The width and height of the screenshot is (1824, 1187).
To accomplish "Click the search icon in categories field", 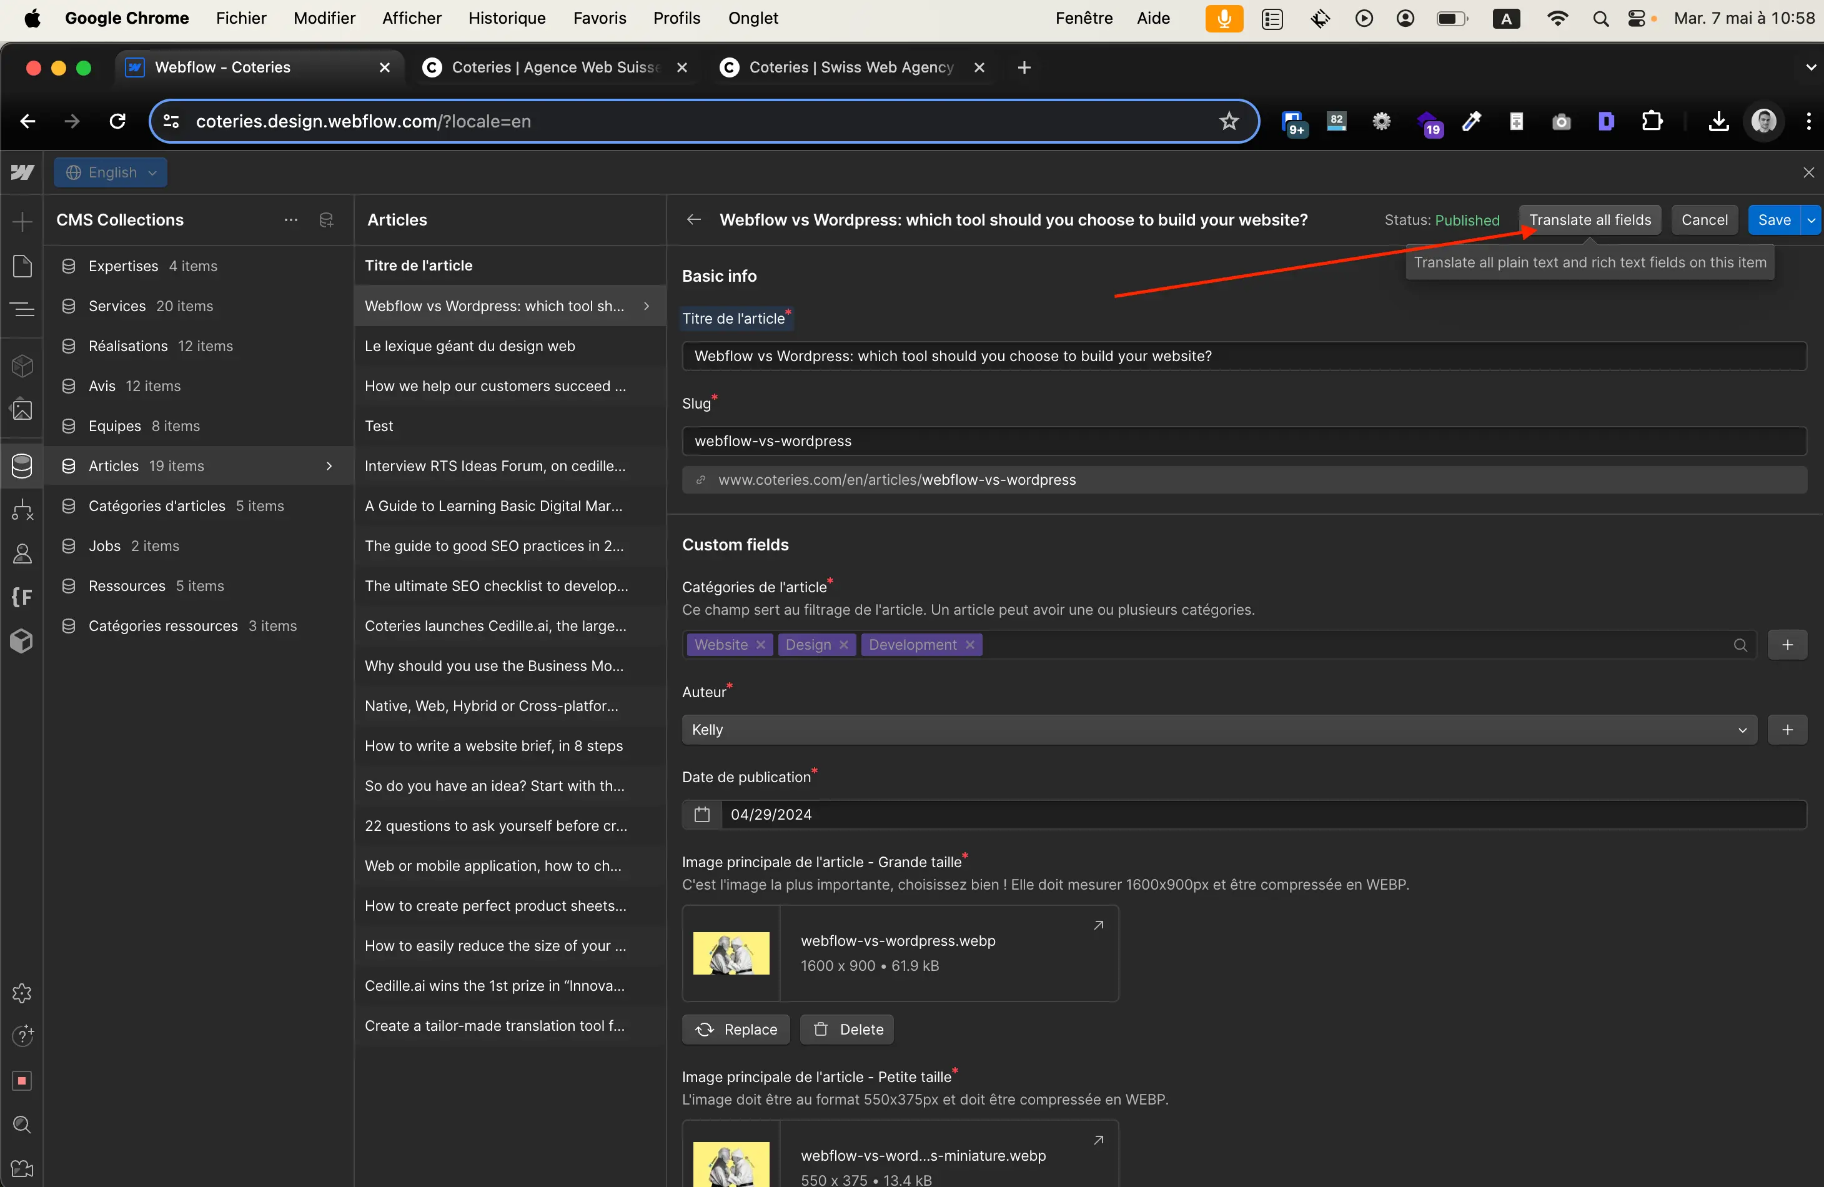I will (1740, 645).
